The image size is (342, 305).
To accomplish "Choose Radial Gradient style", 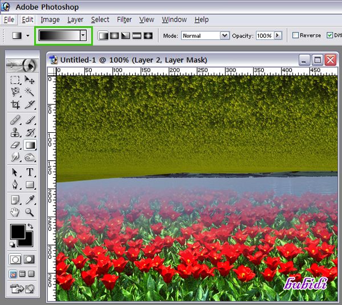I will (x=115, y=35).
